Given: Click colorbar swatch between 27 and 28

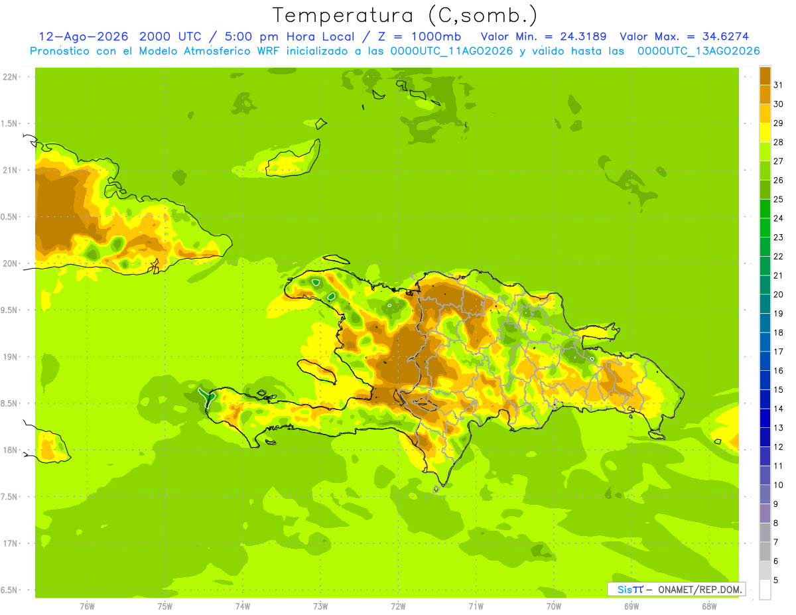Looking at the screenshot, I should [765, 151].
